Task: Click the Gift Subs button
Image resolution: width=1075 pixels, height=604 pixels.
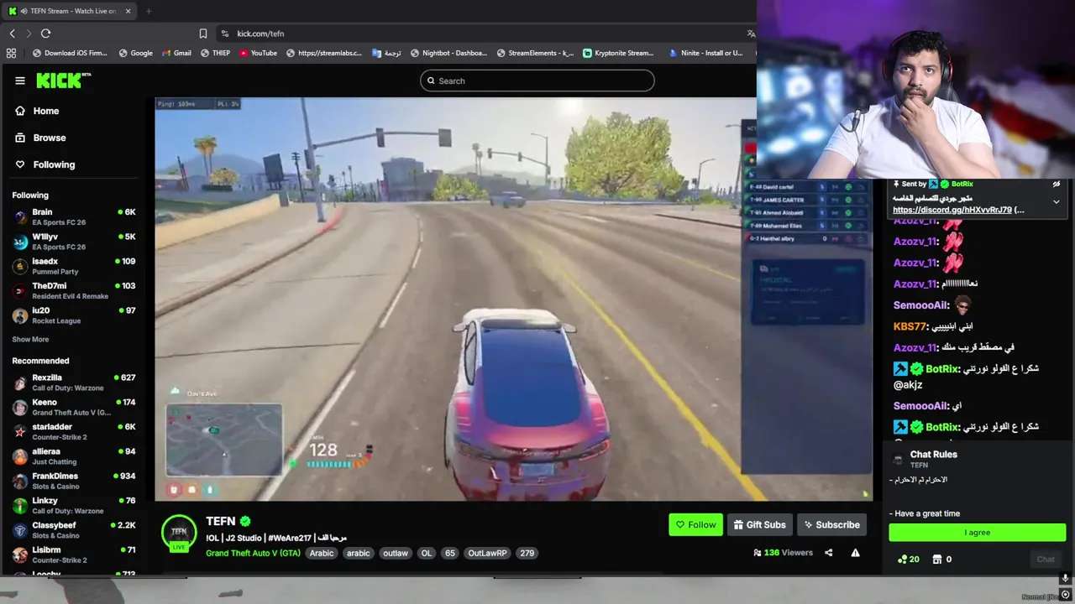Action: pyautogui.click(x=759, y=525)
